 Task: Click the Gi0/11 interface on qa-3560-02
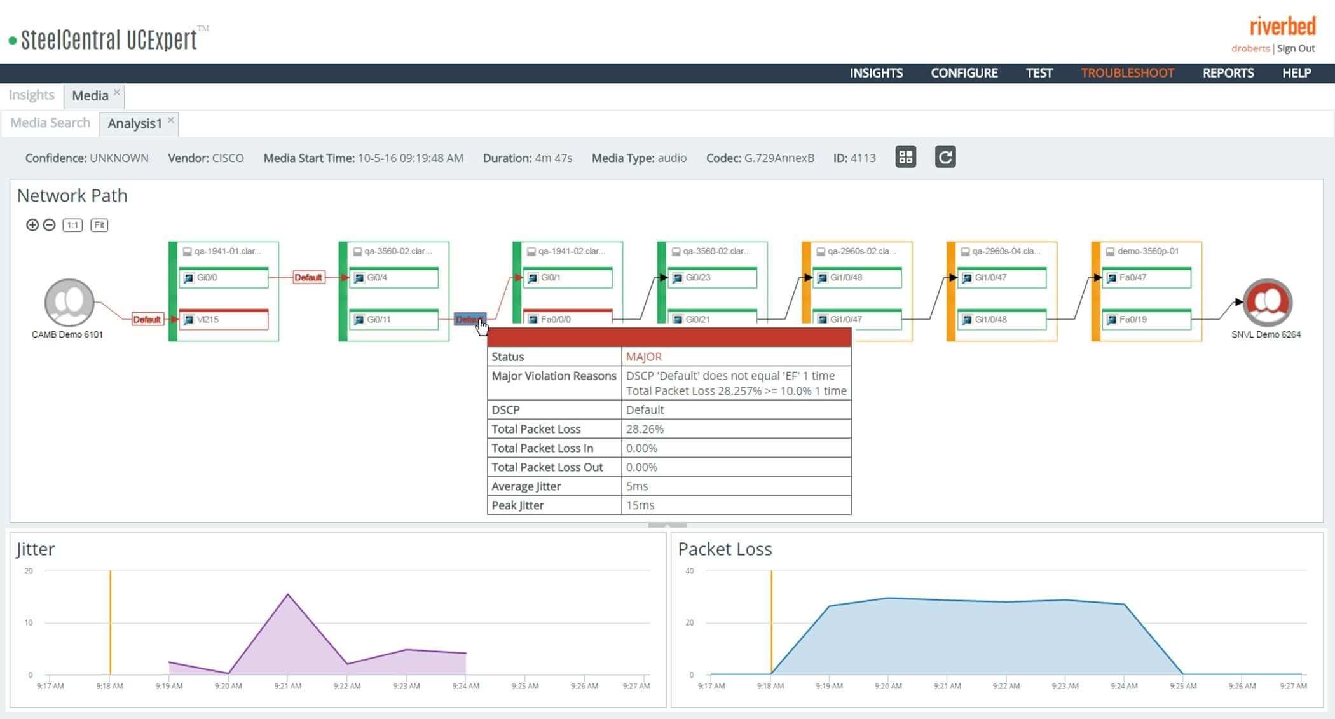(x=394, y=319)
